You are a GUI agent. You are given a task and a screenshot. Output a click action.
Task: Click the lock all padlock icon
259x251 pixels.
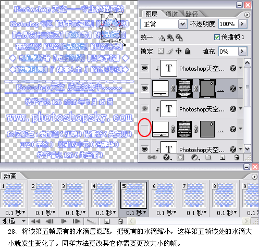point(187,51)
